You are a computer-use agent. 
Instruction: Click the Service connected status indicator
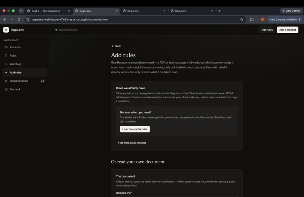66,30
